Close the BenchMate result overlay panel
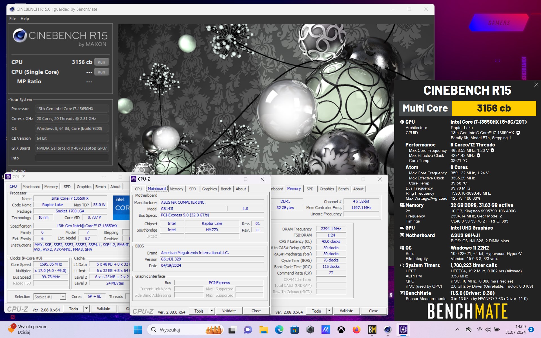The width and height of the screenshot is (541, 338). (536, 85)
